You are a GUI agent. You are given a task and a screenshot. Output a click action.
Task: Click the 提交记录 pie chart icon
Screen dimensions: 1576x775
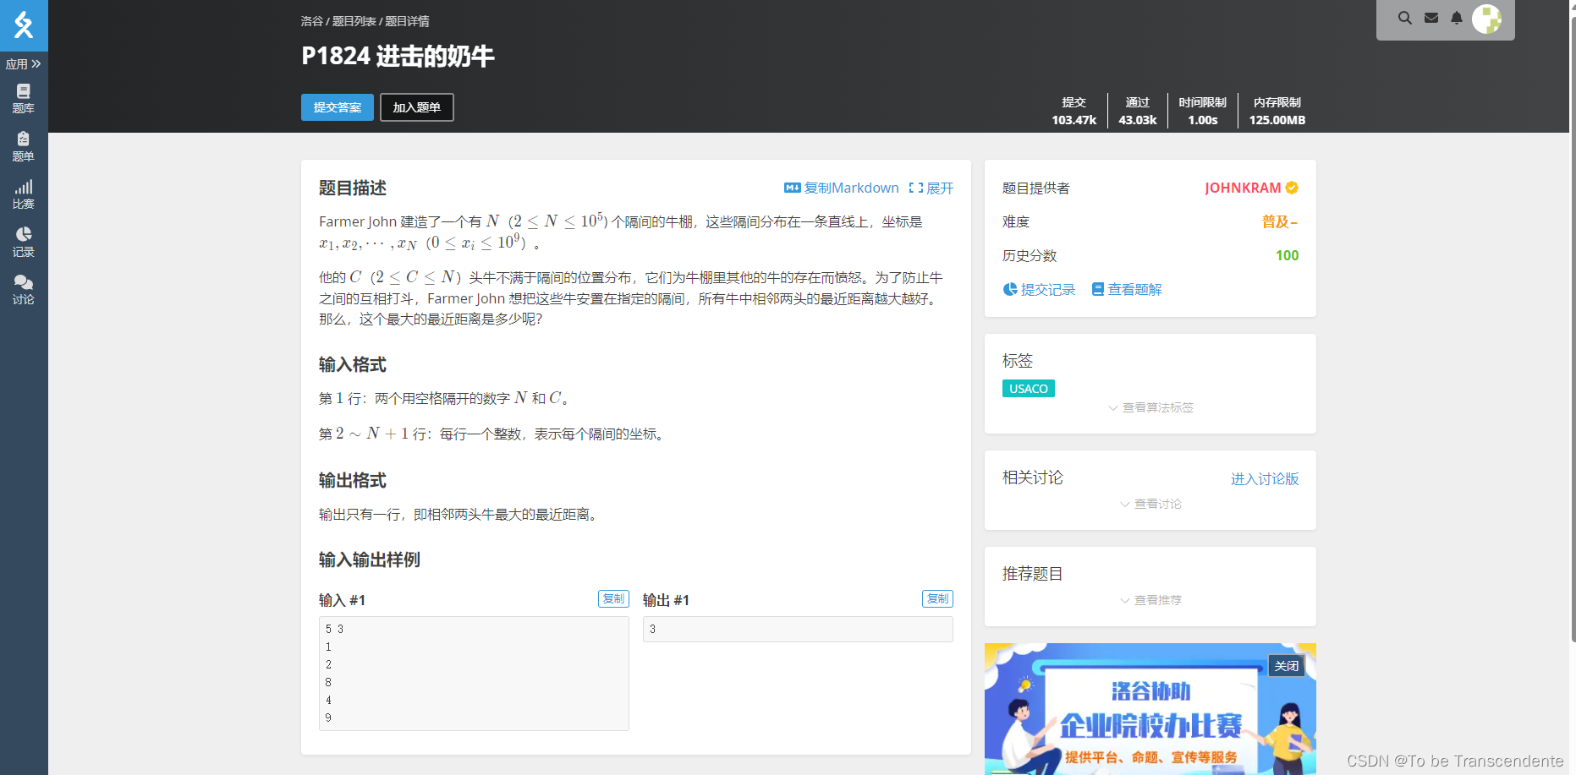(x=1010, y=289)
